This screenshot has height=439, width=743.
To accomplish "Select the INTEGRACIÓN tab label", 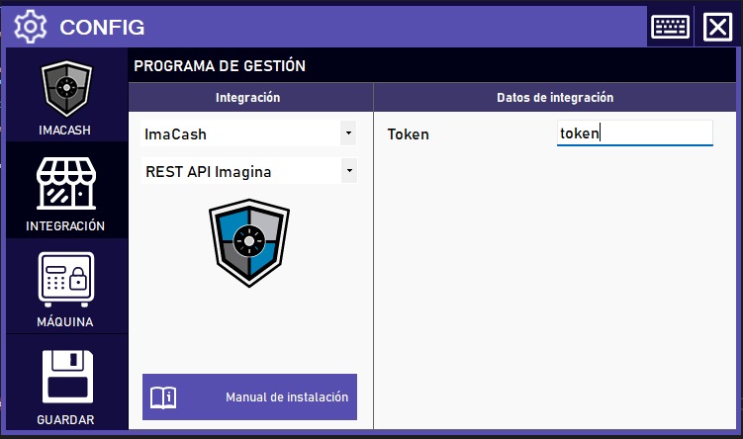I will (x=65, y=225).
